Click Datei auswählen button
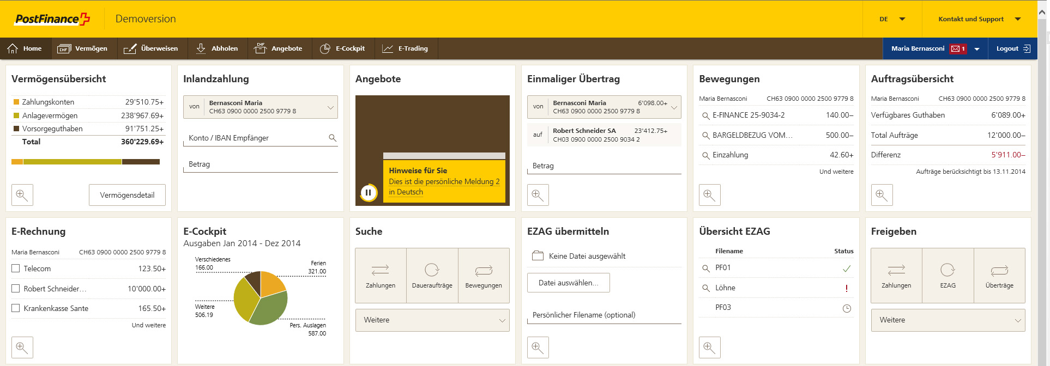The image size is (1050, 366). click(x=569, y=283)
